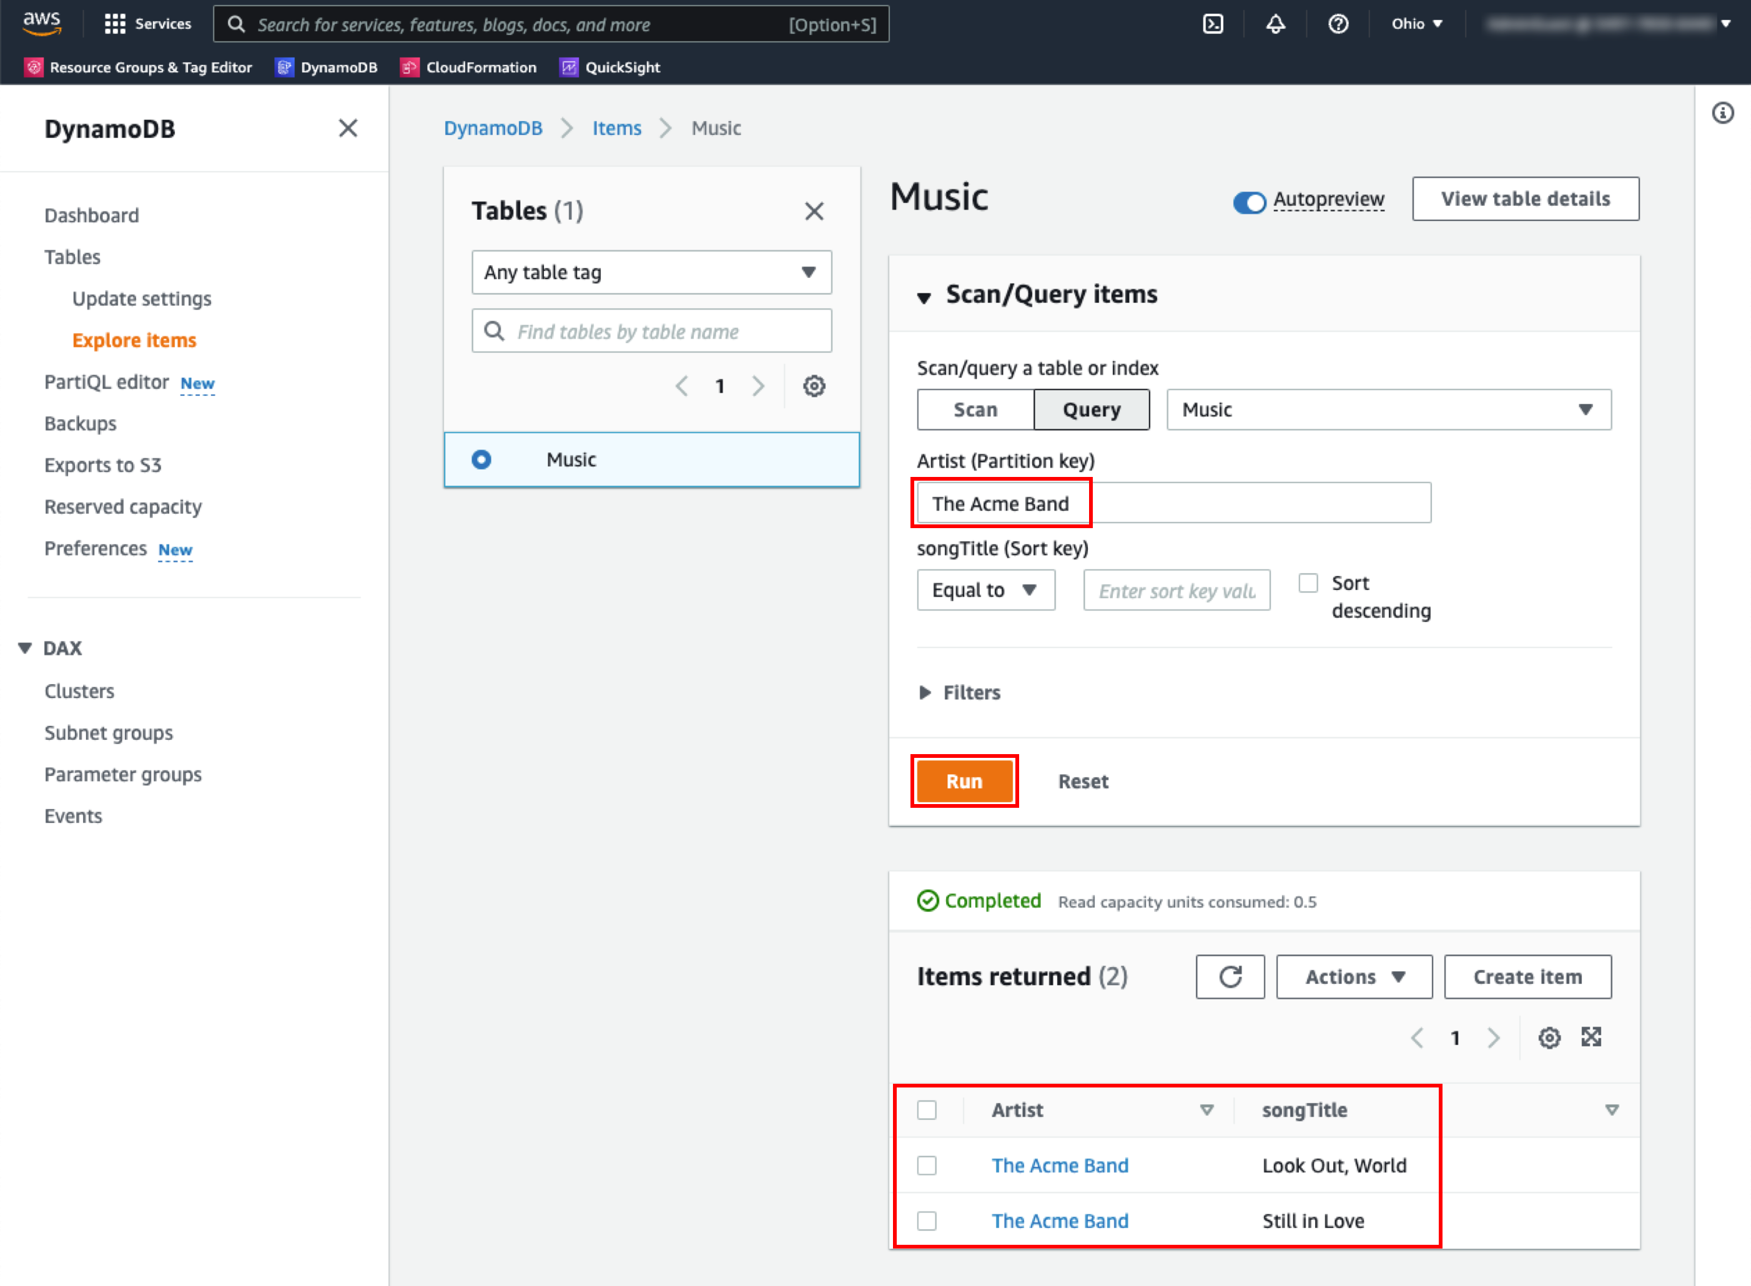Open Reserved capacity in sidebar
Viewport: 1751px width, 1286px height.
click(x=123, y=507)
